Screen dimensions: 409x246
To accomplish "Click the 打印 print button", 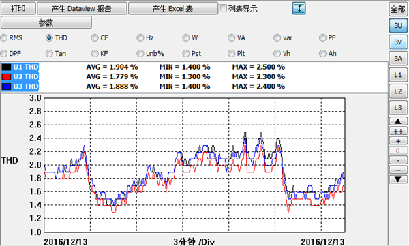I will pos(18,8).
